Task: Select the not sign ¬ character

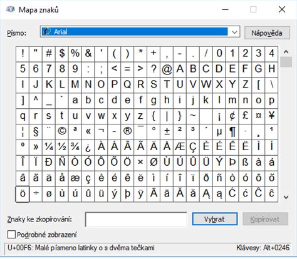Action: [x=101, y=131]
